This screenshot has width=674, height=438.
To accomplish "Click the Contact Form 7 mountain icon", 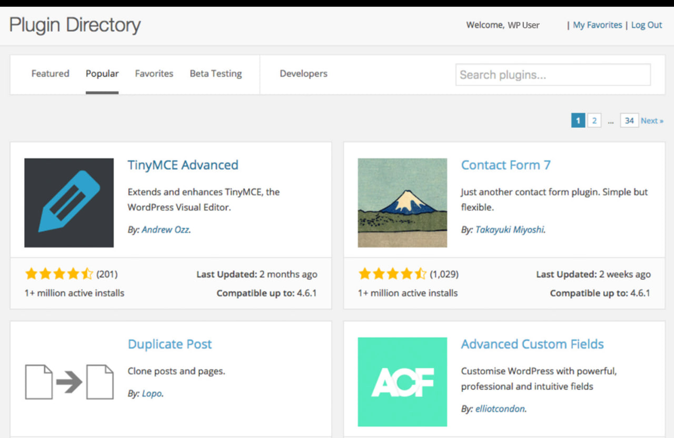I will click(x=402, y=202).
